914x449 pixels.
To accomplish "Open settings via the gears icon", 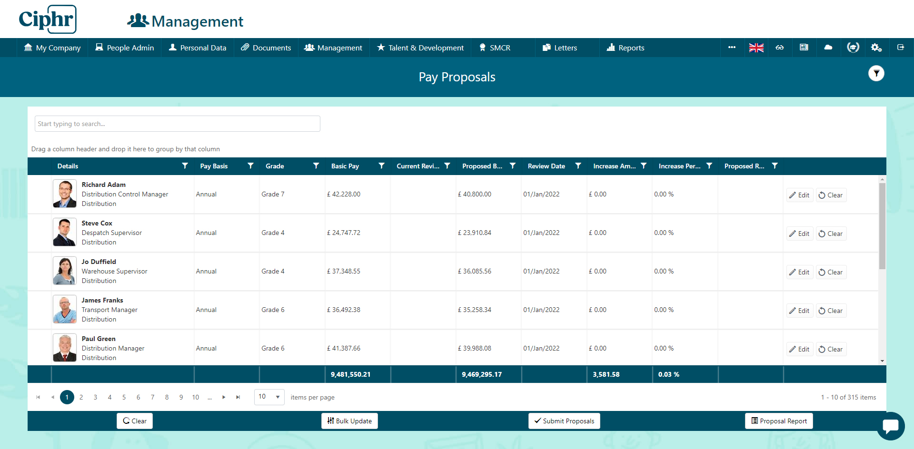I will (x=876, y=48).
